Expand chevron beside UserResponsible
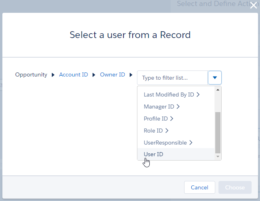 [x=191, y=143]
